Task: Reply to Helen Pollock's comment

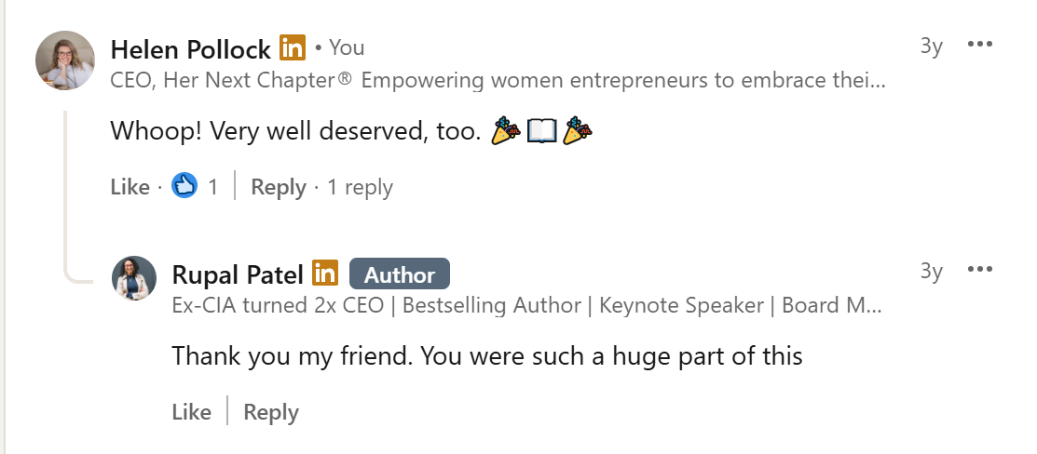Action: (x=279, y=187)
